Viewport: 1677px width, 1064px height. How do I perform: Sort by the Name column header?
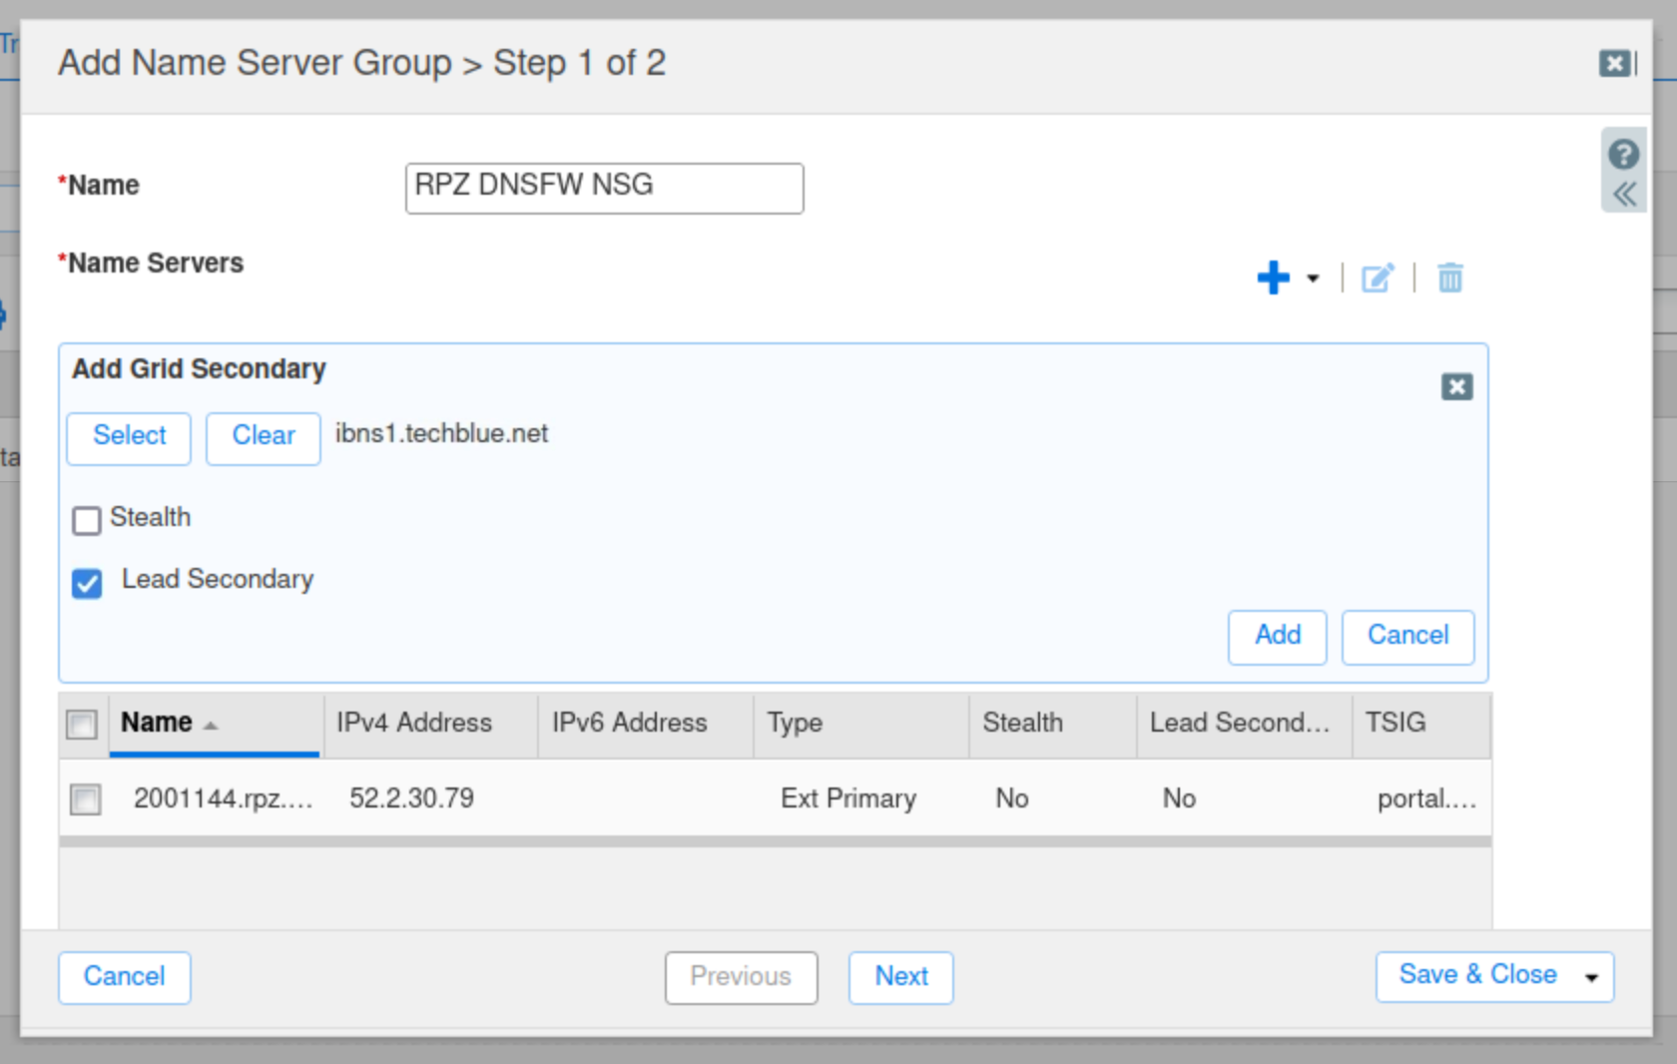157,723
